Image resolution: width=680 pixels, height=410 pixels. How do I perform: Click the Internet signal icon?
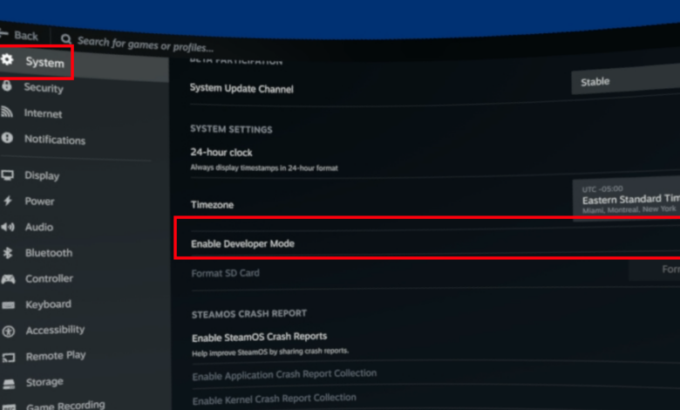tap(6, 112)
